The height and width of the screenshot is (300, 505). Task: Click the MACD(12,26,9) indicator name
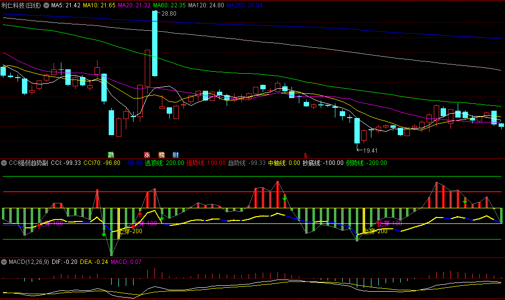[29, 262]
